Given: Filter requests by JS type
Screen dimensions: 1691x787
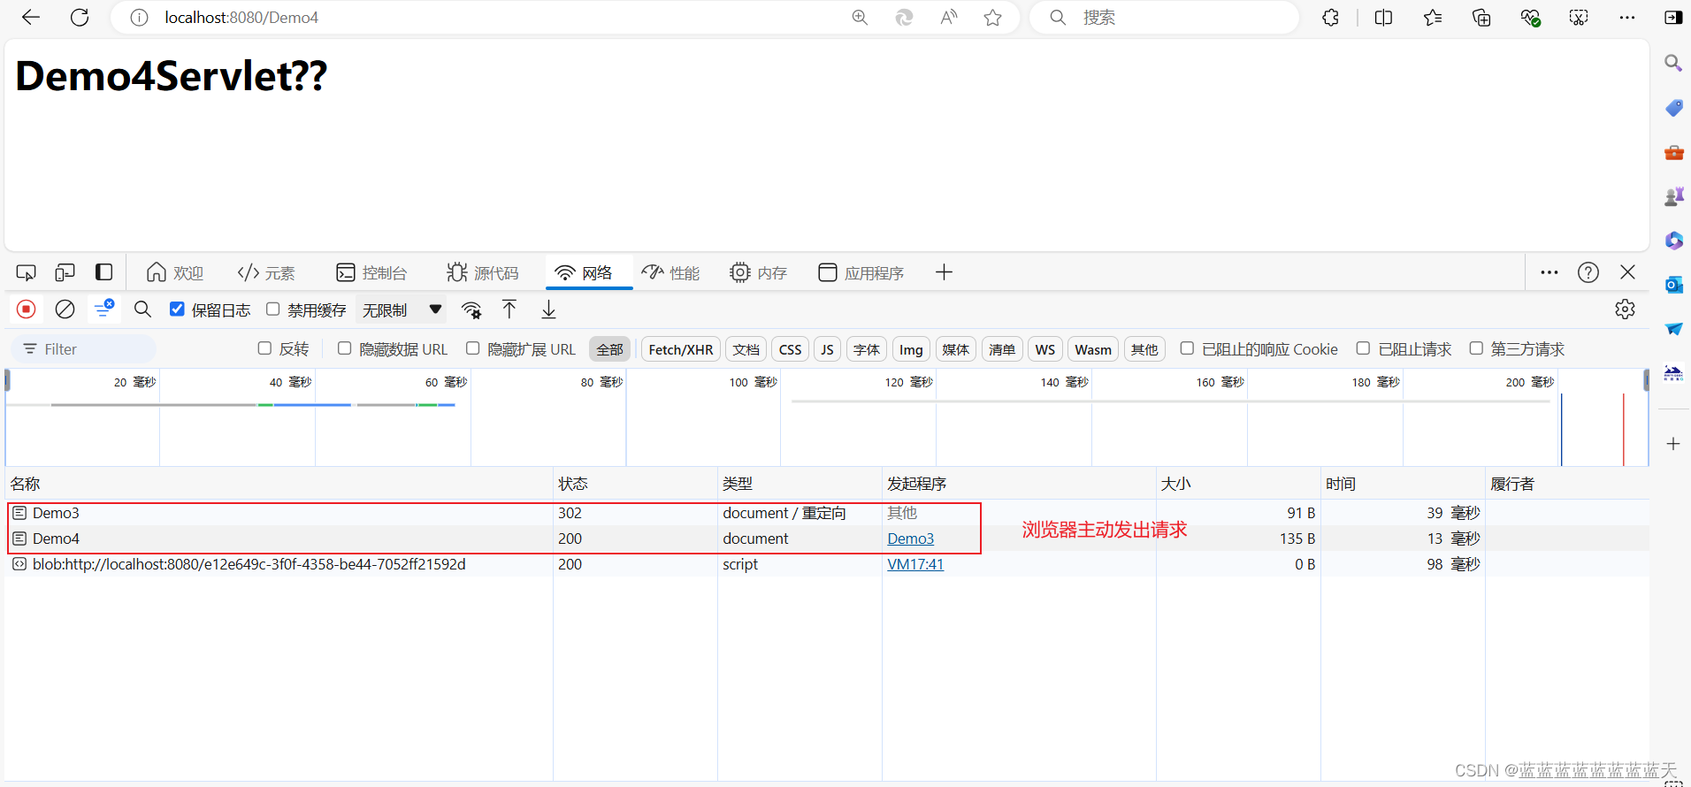Looking at the screenshot, I should coord(827,349).
